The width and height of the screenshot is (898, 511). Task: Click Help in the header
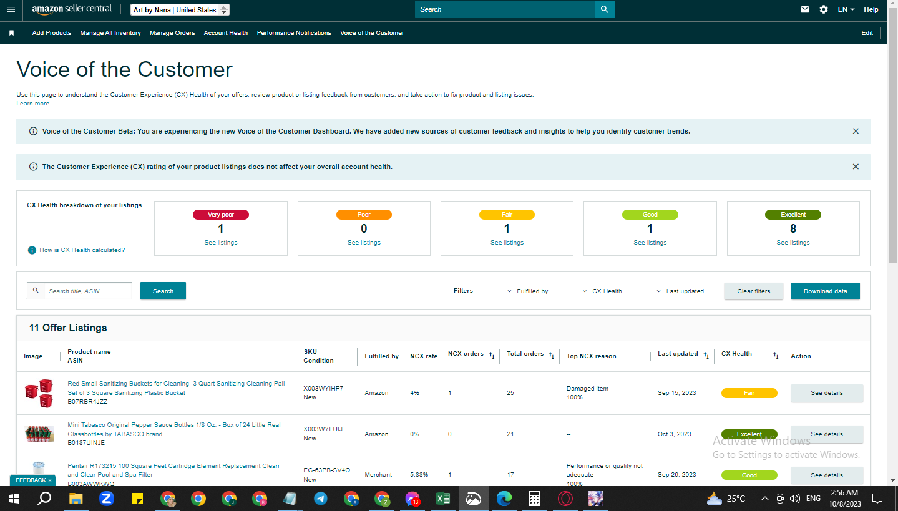(871, 9)
